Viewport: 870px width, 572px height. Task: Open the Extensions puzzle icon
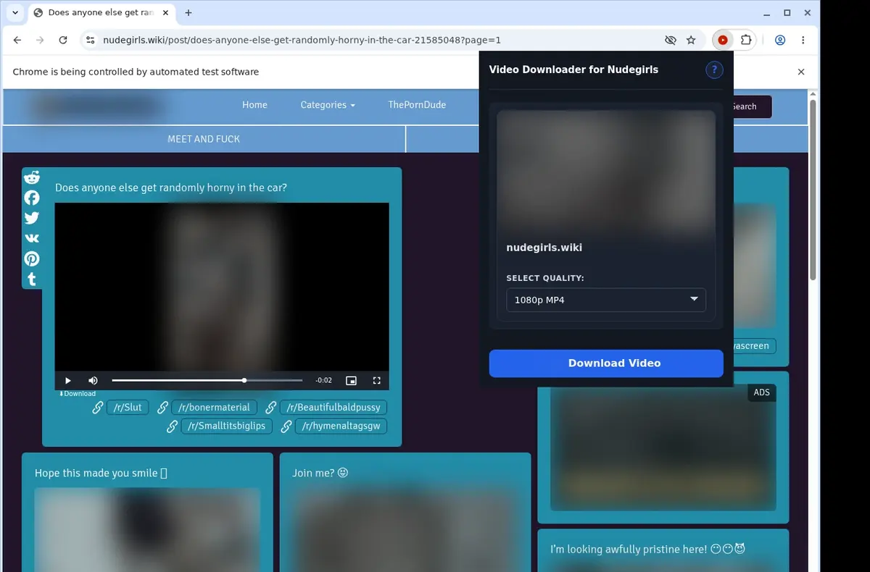click(746, 41)
